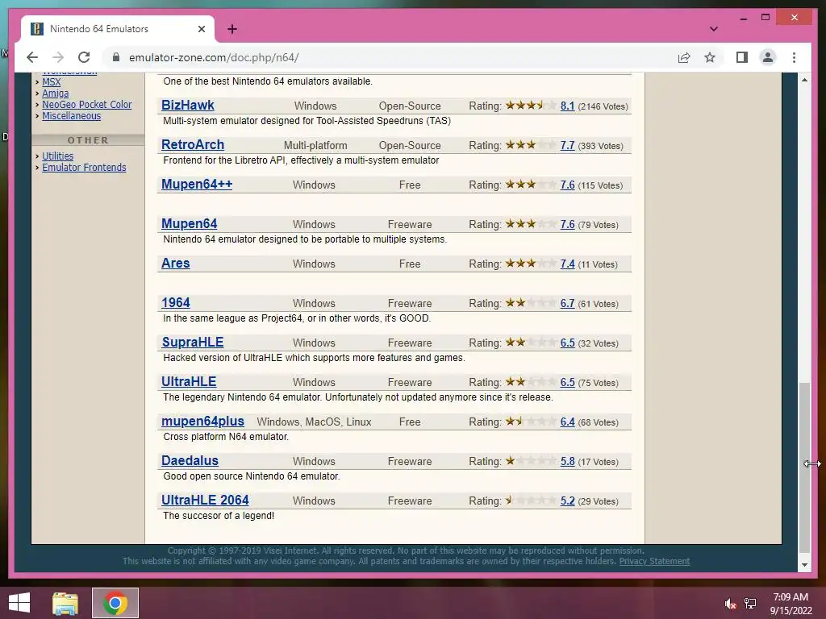
Task: Select text 'The succesor of a legend!'
Action: coord(219,516)
